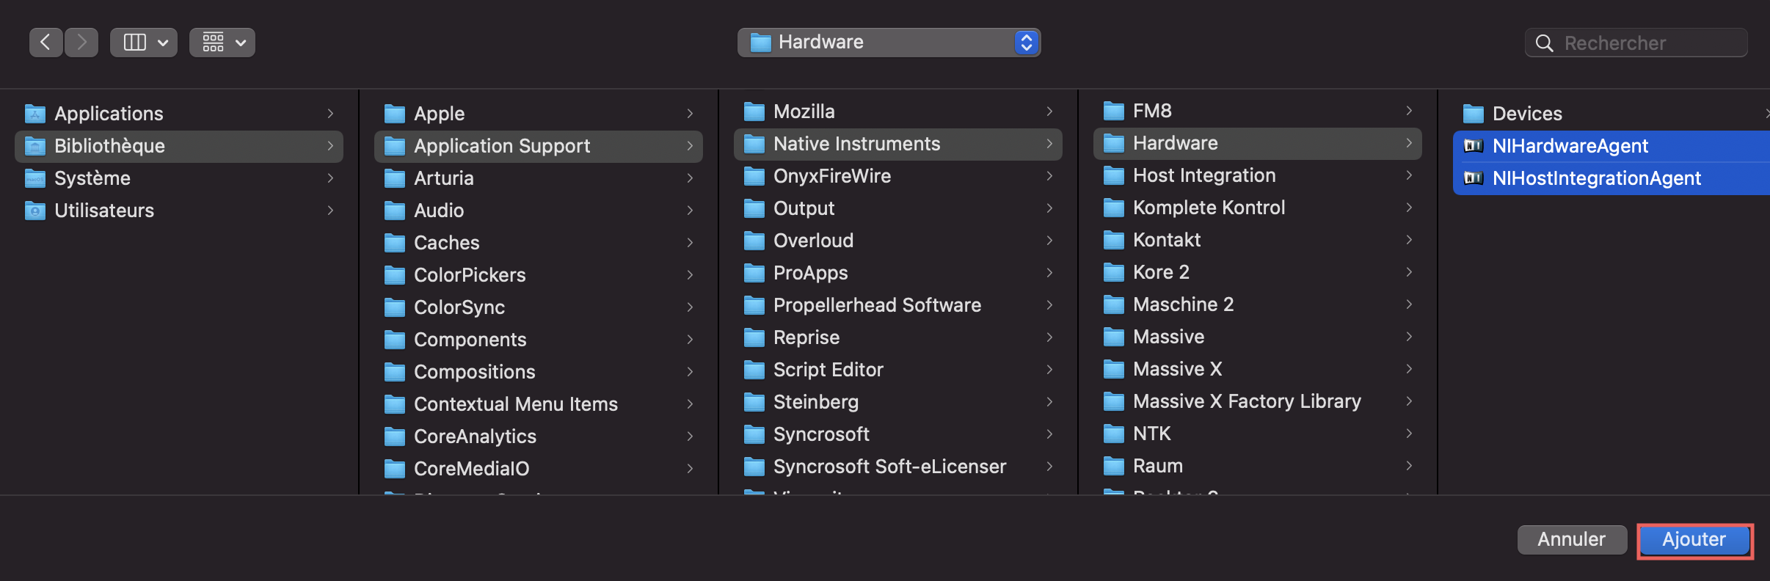Click the Steinberg folder icon
The image size is (1770, 581).
[754, 402]
